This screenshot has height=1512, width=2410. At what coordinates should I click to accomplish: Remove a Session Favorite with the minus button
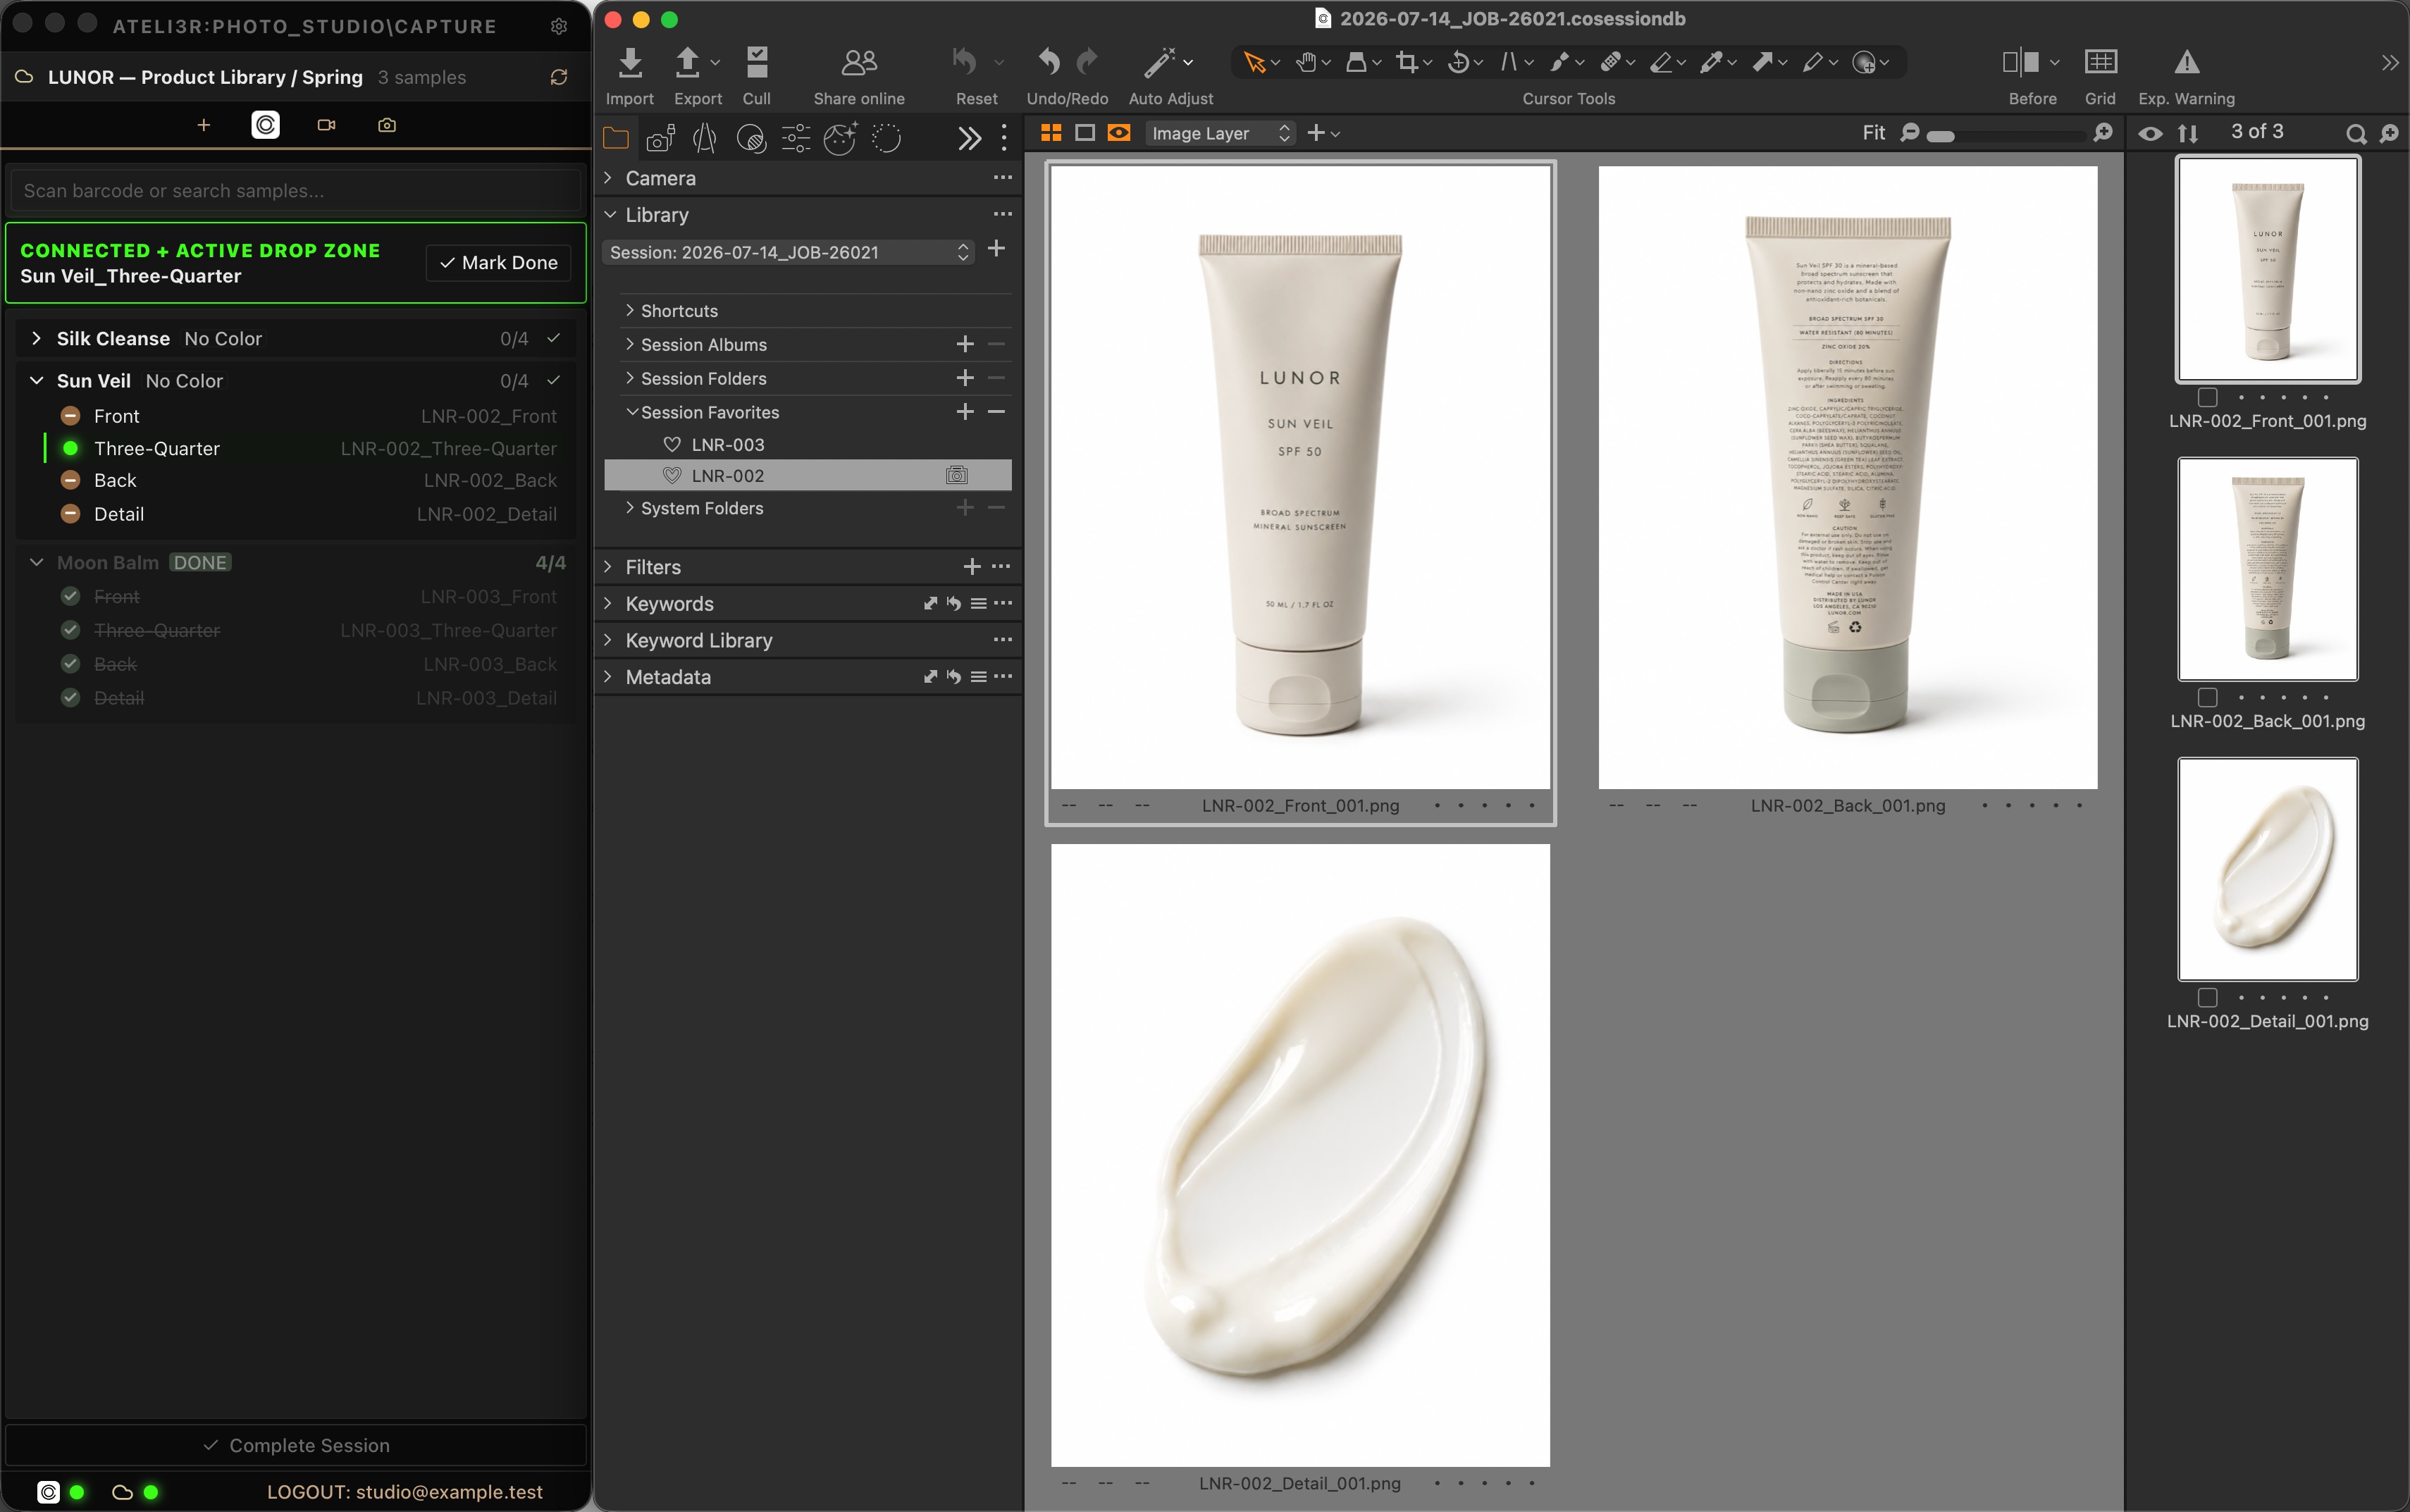click(x=996, y=412)
